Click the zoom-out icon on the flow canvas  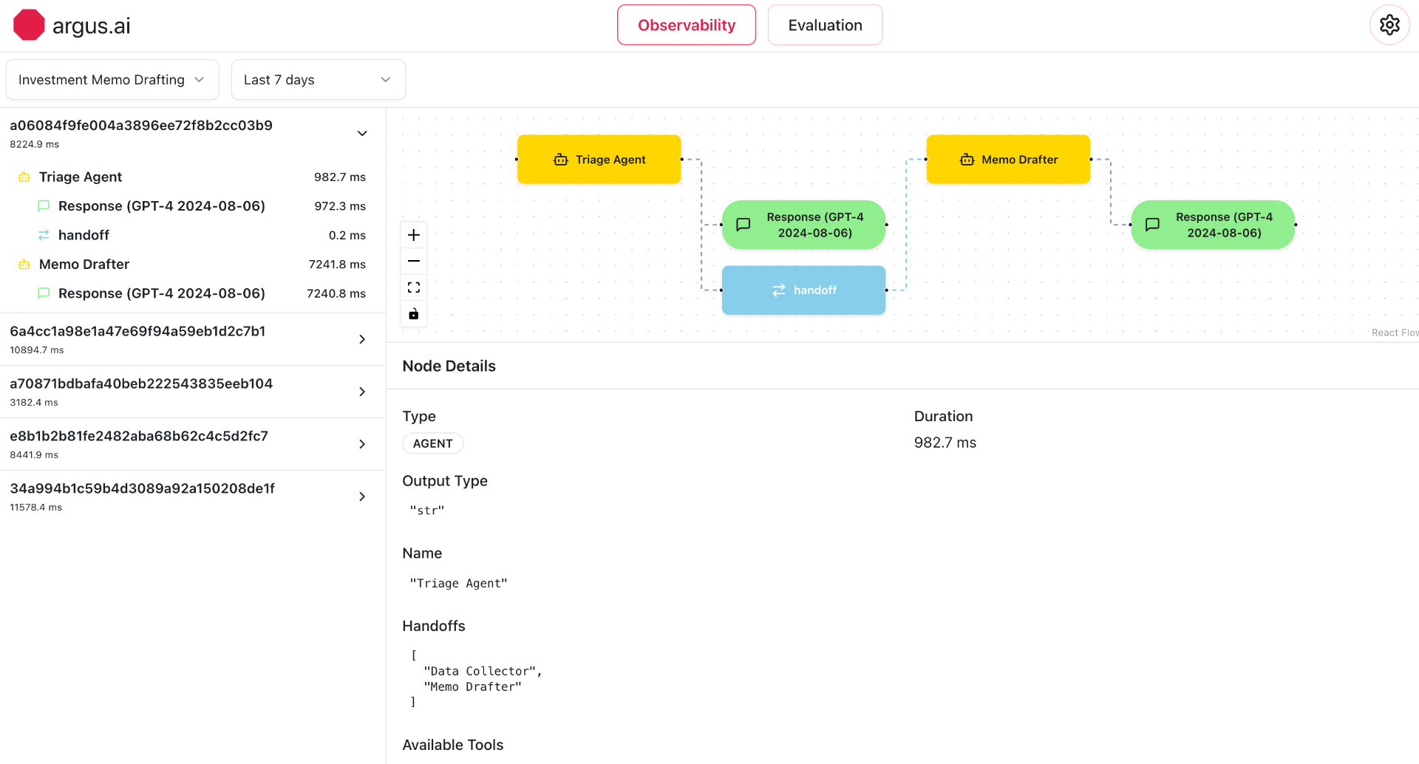tap(413, 261)
